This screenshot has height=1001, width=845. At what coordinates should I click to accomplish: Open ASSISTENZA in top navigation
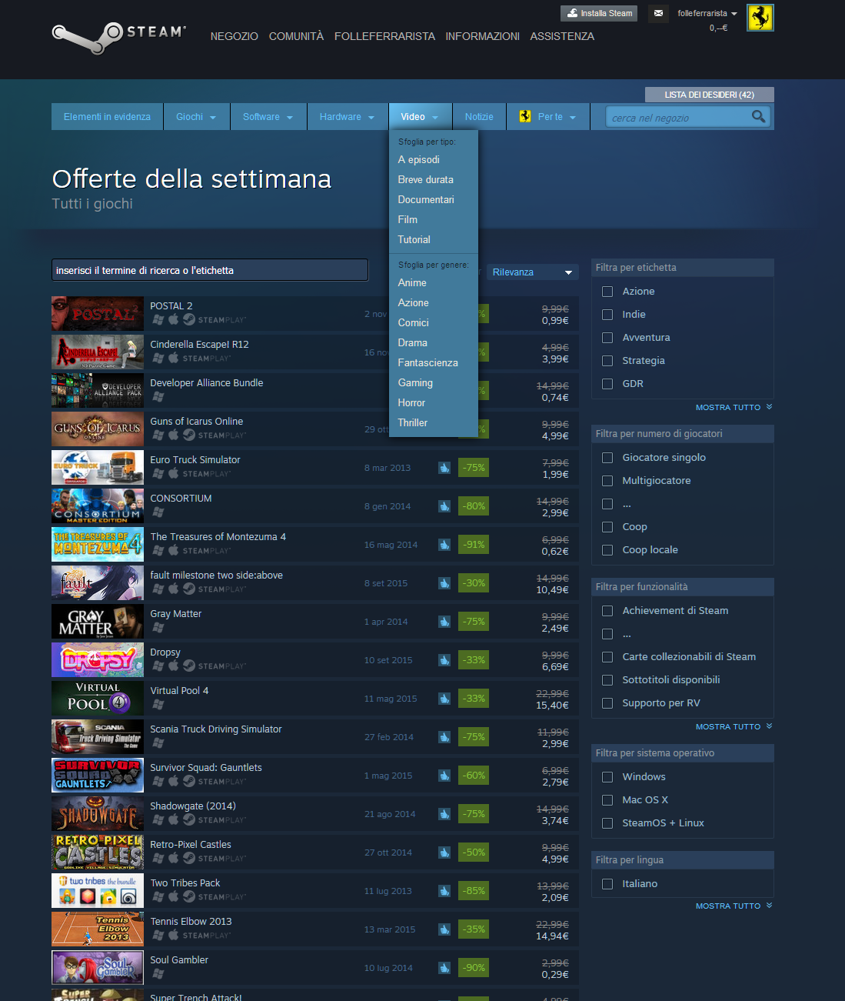coord(562,36)
